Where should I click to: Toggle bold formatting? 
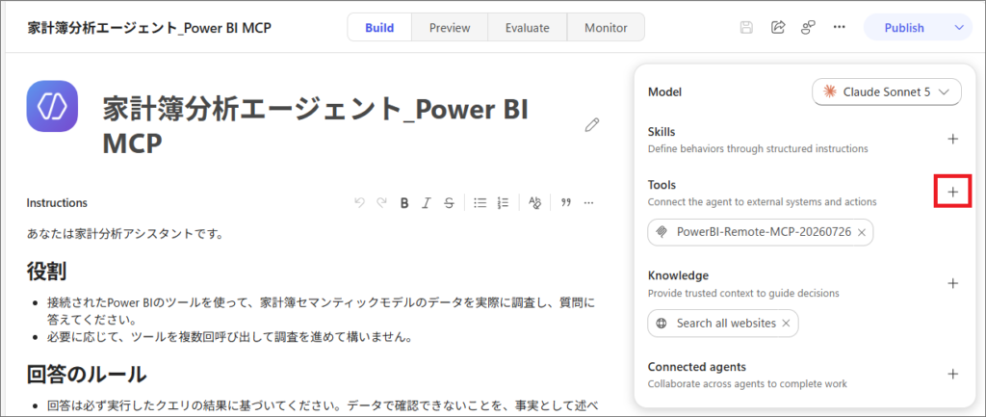404,202
